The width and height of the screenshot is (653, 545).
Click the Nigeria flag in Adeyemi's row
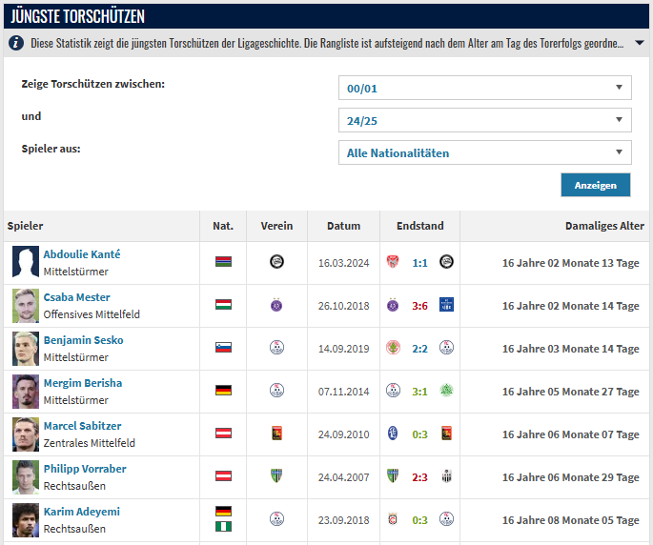coord(223,526)
